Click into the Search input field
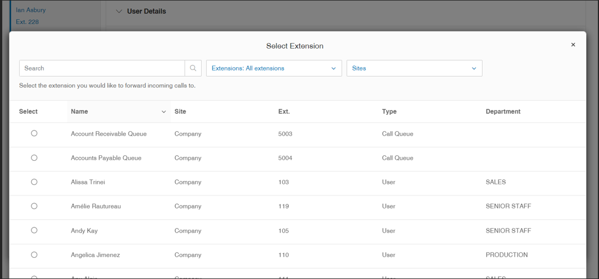Image resolution: width=599 pixels, height=279 pixels. point(102,68)
